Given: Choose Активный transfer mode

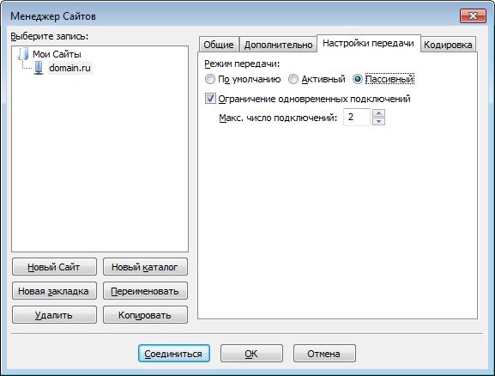Looking at the screenshot, I should [x=293, y=79].
